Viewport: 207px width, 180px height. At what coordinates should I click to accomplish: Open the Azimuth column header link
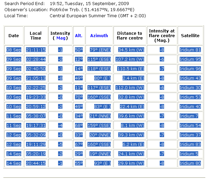(x=99, y=36)
